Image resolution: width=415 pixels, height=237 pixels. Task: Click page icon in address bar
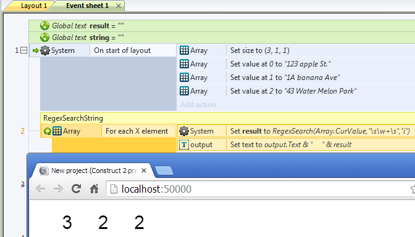click(x=114, y=189)
